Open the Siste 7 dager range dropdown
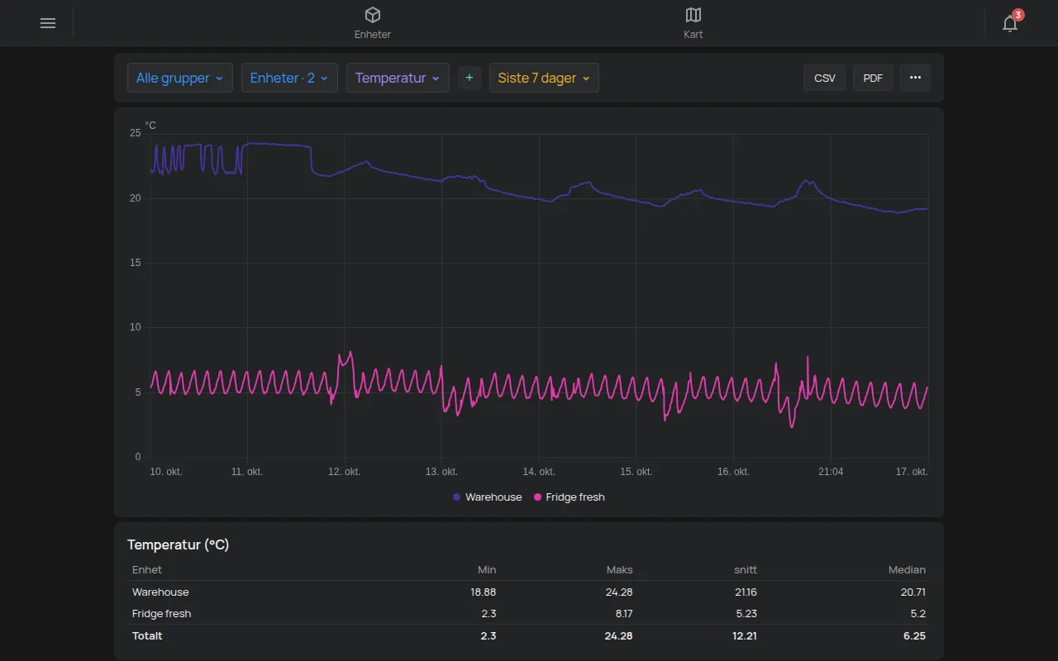 pos(544,78)
